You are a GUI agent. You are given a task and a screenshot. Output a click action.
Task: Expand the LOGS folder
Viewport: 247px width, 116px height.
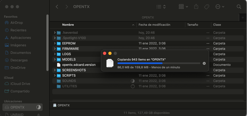pos(55,54)
